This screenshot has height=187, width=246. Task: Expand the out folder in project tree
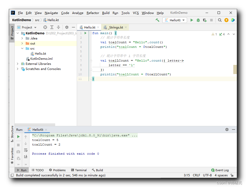pyautogui.click(x=22, y=43)
